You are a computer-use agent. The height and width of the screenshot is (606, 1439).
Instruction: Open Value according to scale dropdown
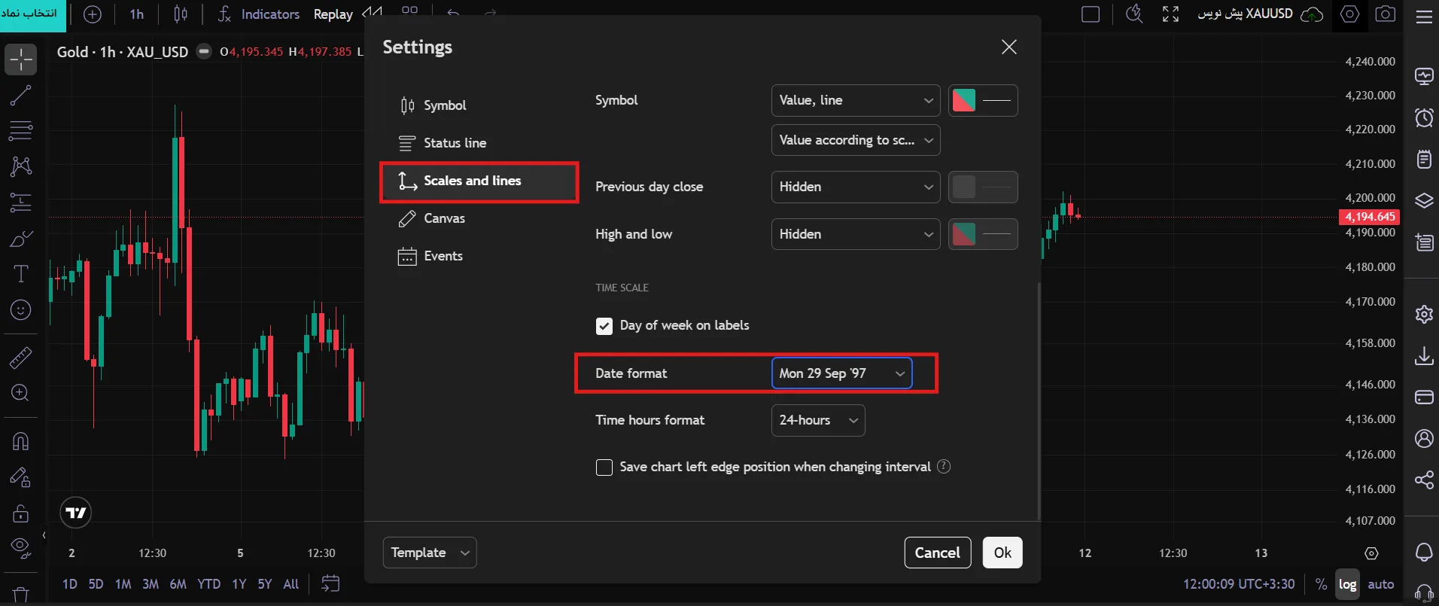[856, 140]
